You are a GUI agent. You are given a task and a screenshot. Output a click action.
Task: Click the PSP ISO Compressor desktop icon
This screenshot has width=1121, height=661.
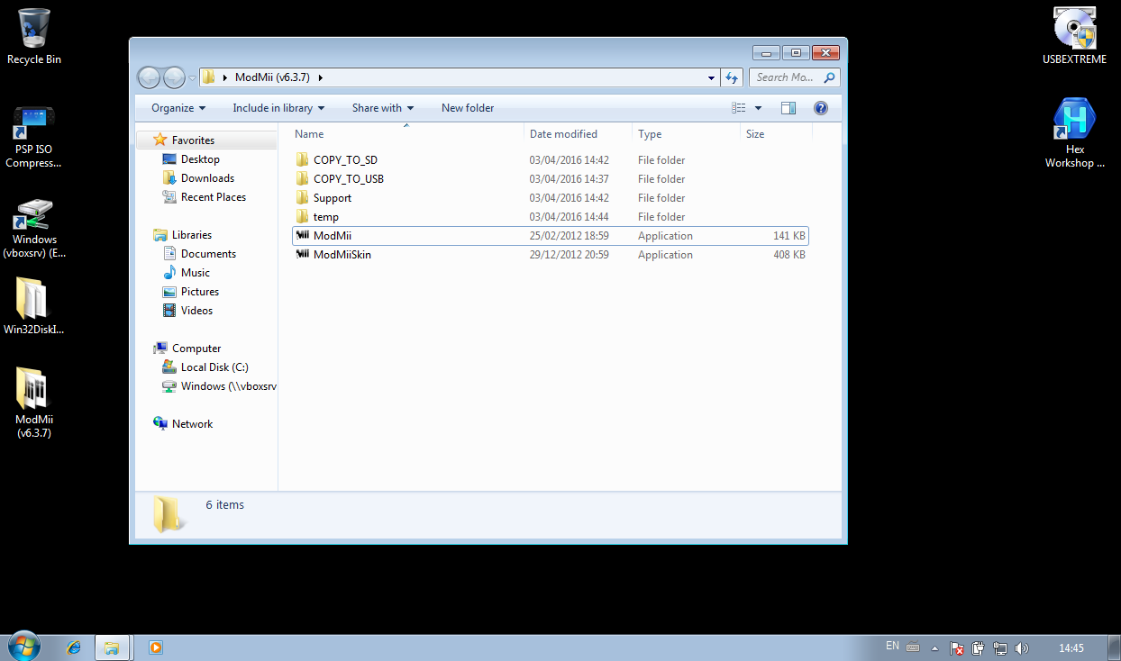coord(33,137)
